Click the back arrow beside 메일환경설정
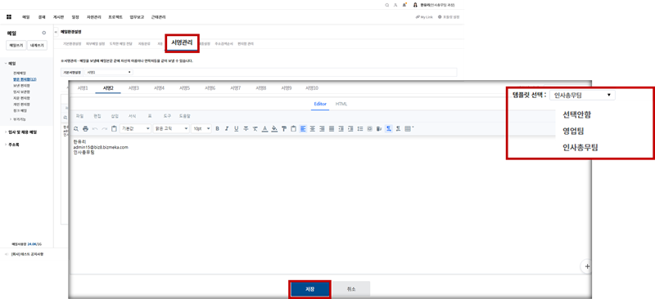 (x=56, y=32)
